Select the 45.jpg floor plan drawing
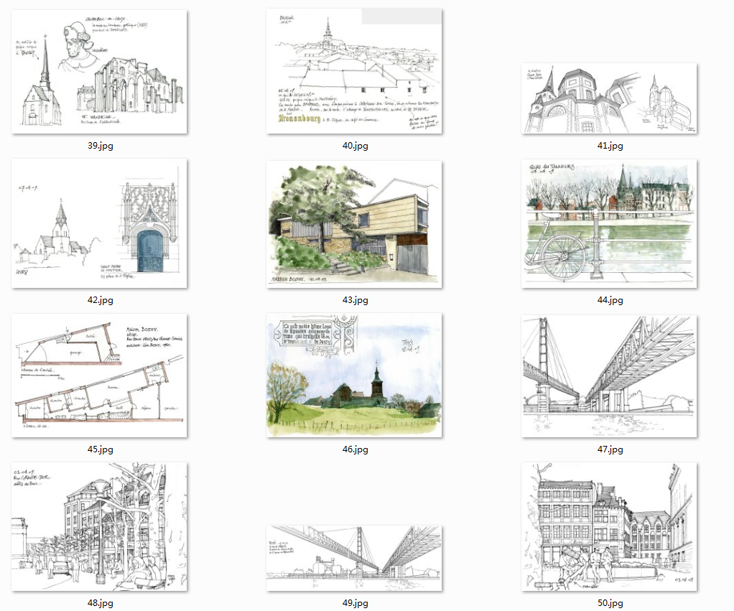Image resolution: width=734 pixels, height=611 pixels. (99, 375)
